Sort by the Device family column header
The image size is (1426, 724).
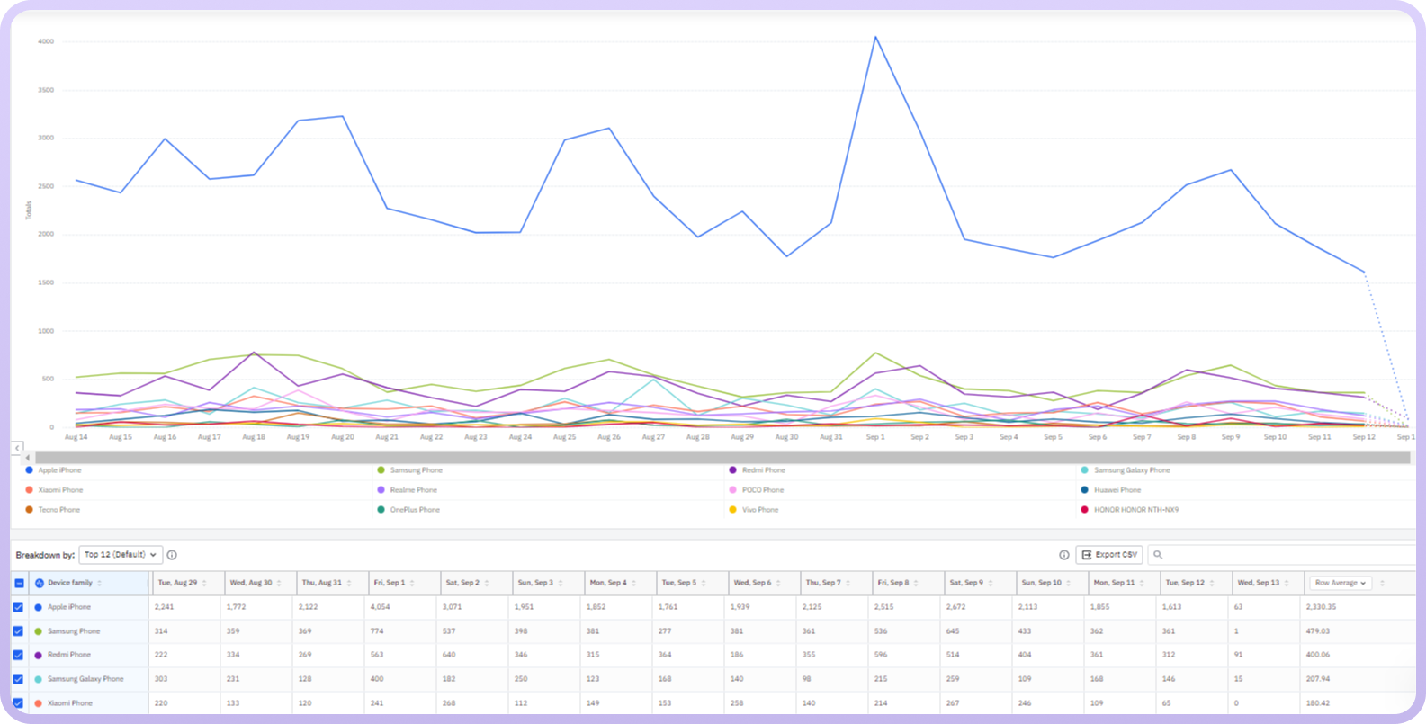click(70, 583)
